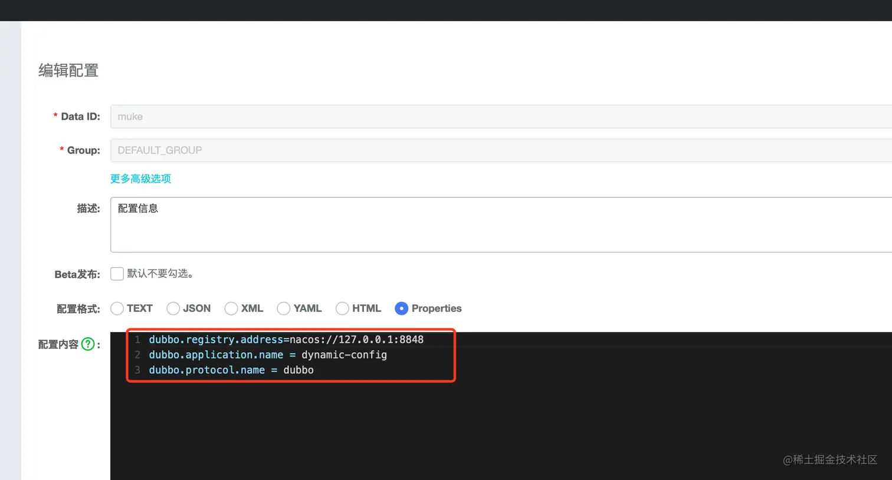Click the Data ID field showing muke

point(501,117)
